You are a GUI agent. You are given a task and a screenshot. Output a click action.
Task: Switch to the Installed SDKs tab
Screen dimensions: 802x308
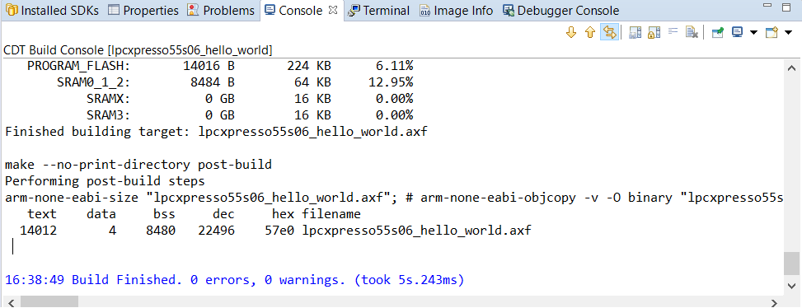point(54,10)
